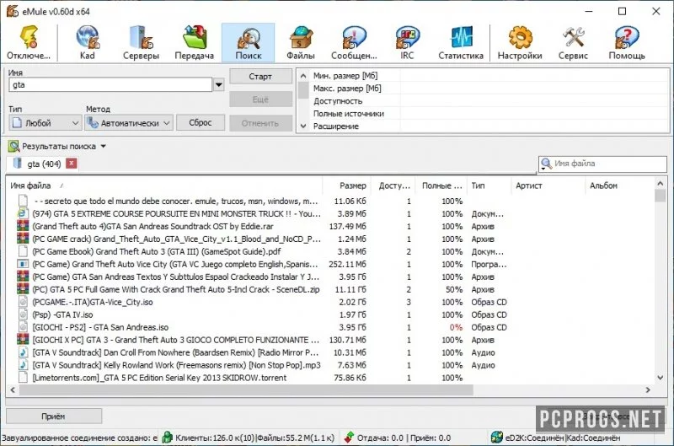
Task: Click the disc icon of (Psp) -GTA IV.iso
Action: (x=23, y=314)
